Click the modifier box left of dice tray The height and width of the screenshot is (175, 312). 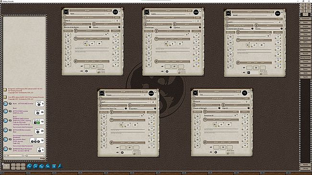6,166
